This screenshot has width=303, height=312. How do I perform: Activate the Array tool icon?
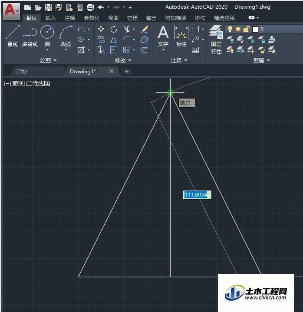click(x=126, y=50)
